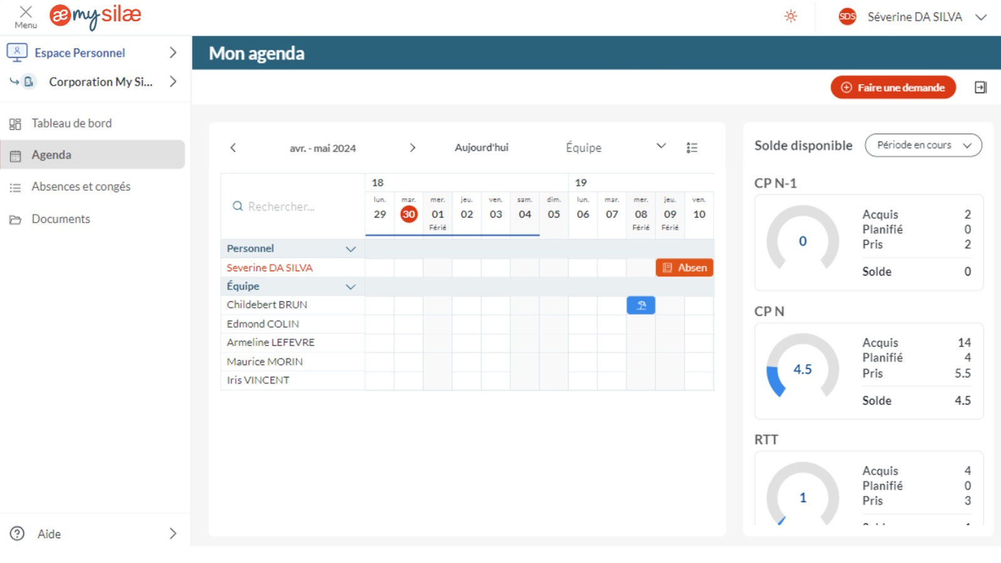This screenshot has height=563, width=1001.
Task: Click the SDS user avatar
Action: tap(847, 17)
